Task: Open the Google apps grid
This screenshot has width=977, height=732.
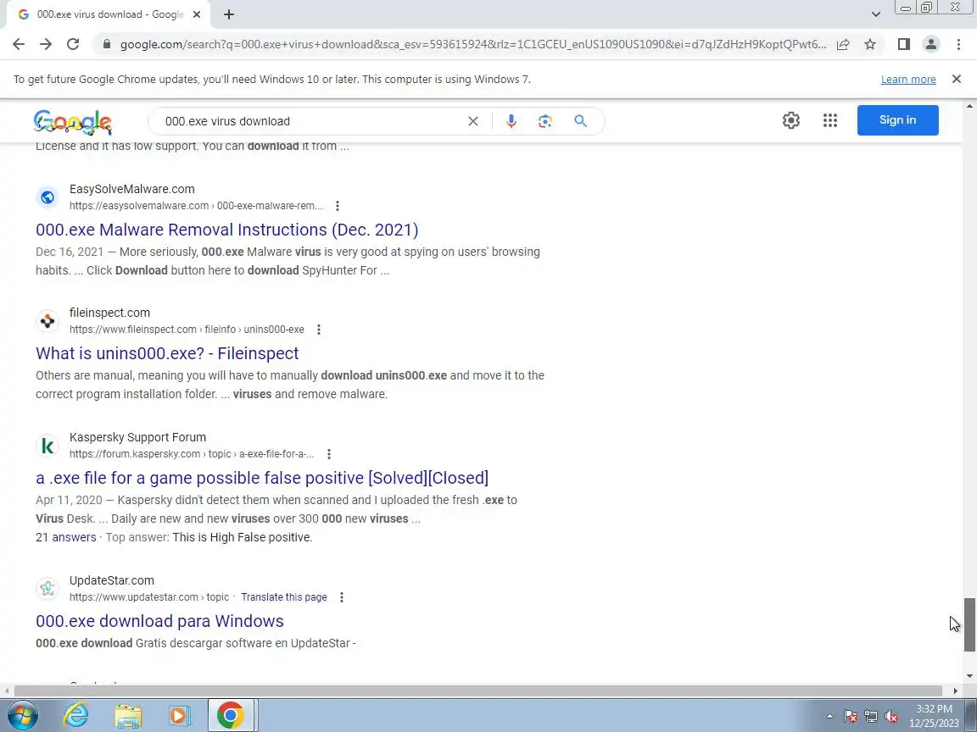Action: point(830,120)
